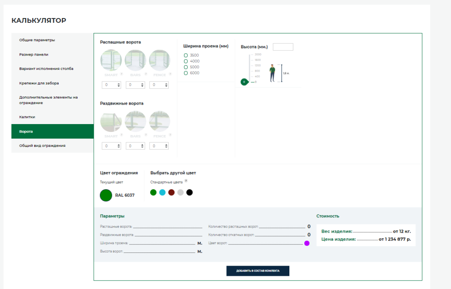451x289 pixels.
Task: Select the SMART sliding gate image
Action: click(x=111, y=121)
